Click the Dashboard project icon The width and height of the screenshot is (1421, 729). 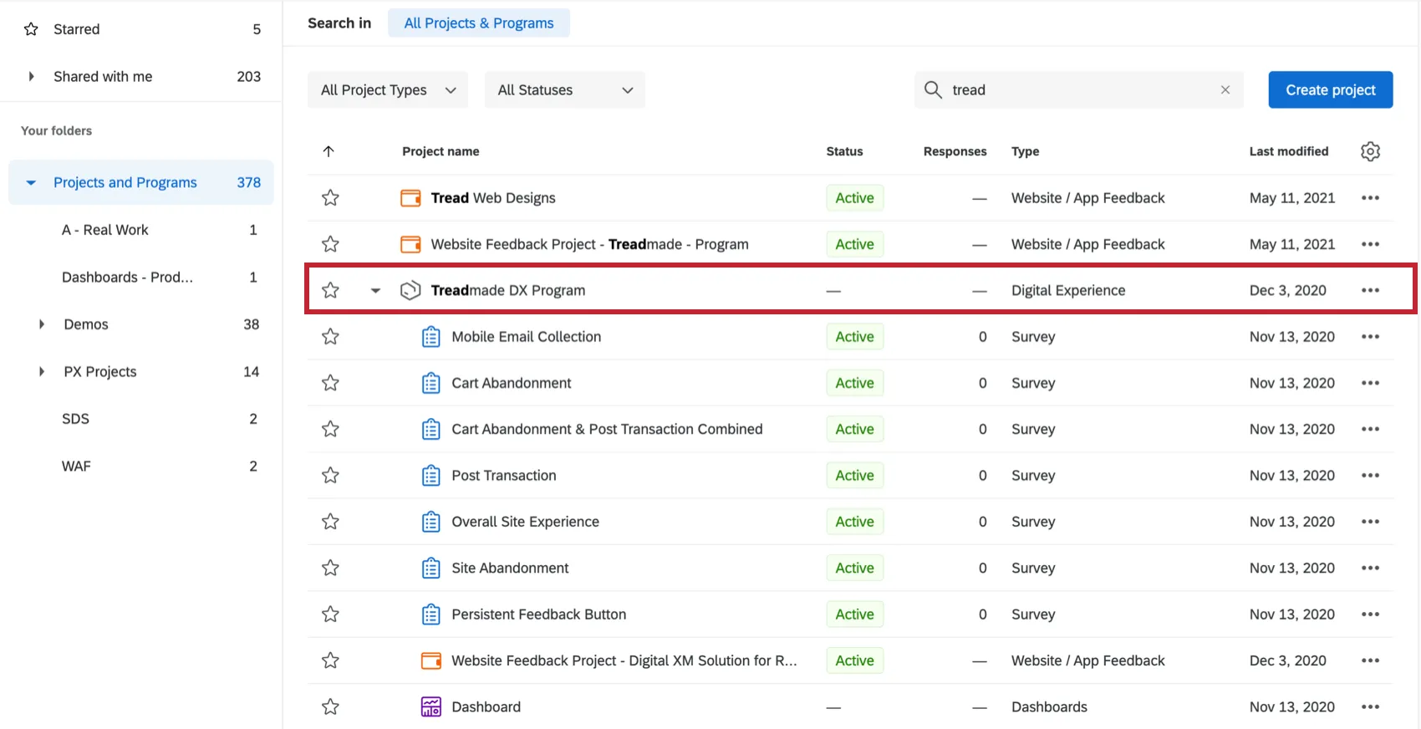pyautogui.click(x=430, y=707)
